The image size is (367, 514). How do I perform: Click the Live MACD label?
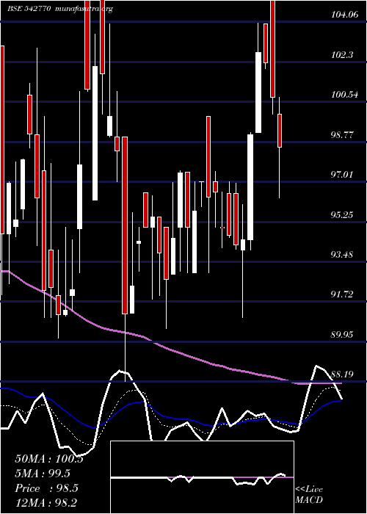coord(309,495)
